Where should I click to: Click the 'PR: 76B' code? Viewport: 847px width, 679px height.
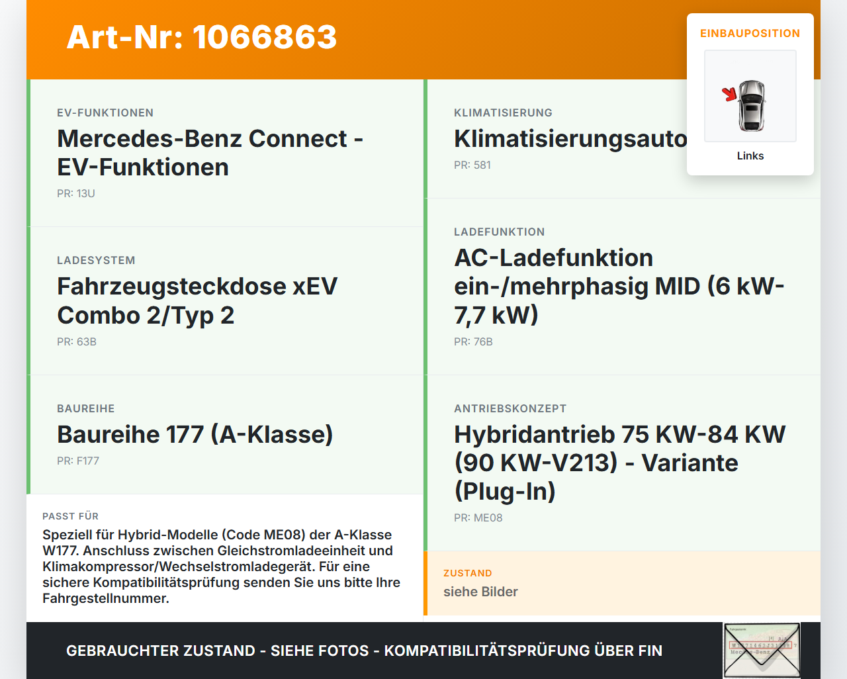tap(473, 341)
